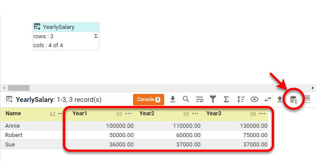316x162 pixels.
Task: Click the cols : 4 of 4 text
Action: (x=48, y=45)
